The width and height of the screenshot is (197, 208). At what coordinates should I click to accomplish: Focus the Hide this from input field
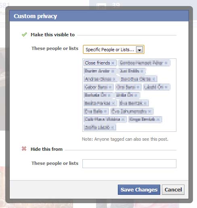pyautogui.click(x=129, y=164)
